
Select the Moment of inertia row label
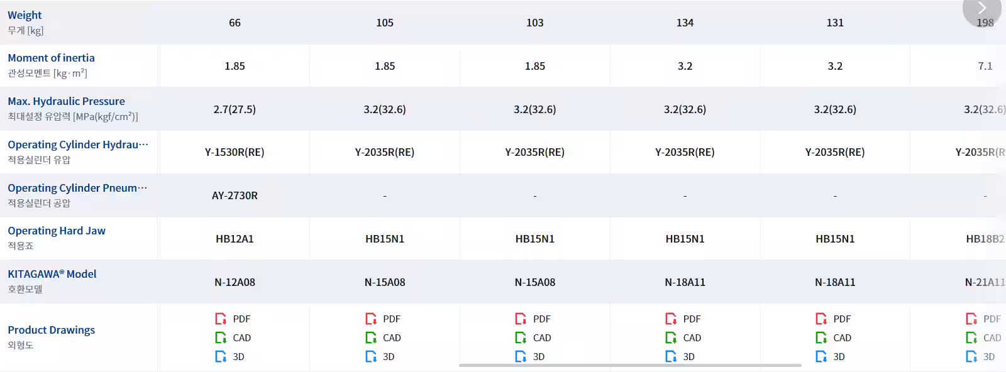51,58
